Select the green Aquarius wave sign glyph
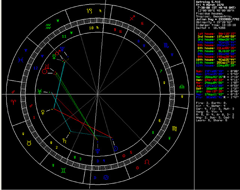The width and height of the screenshot is (240, 190). coord(48,26)
